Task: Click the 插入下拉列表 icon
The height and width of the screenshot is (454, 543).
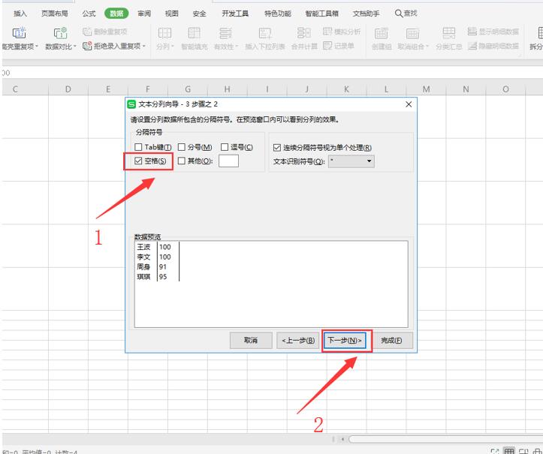Action: tap(265, 33)
